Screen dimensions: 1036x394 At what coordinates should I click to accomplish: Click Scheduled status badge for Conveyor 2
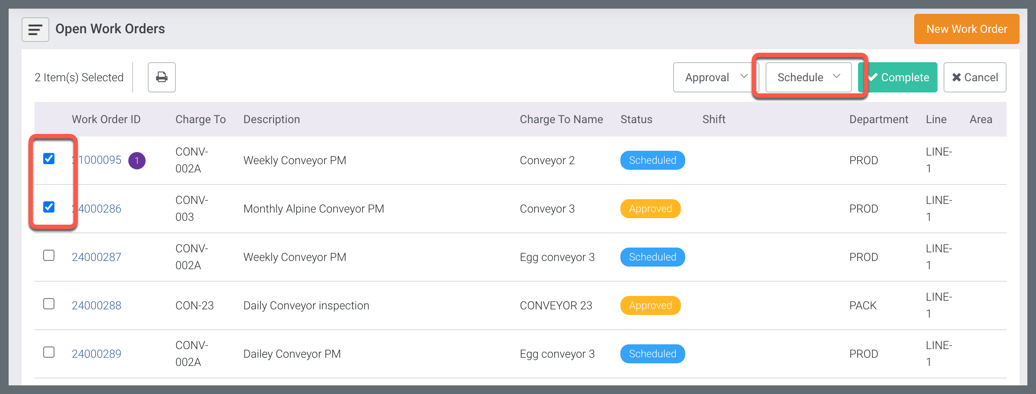coord(652,160)
